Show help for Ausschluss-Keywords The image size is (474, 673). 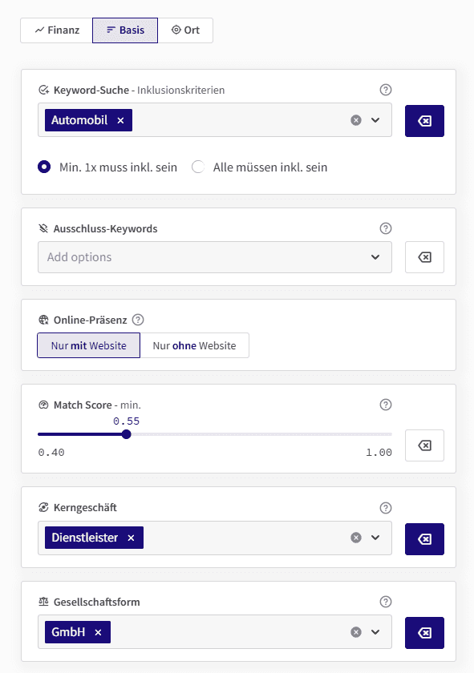386,228
